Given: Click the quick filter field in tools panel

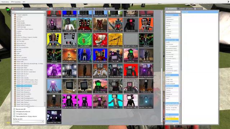Looking at the screenshot, I should pos(173,12).
